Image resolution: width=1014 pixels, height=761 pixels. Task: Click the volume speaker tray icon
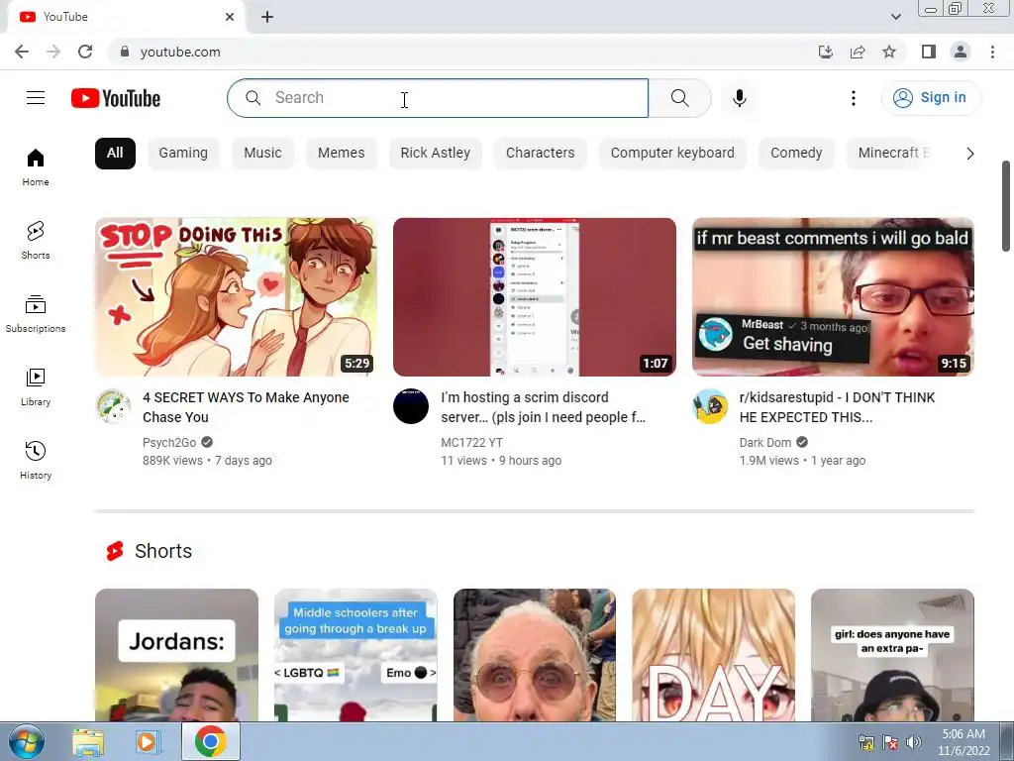(913, 742)
